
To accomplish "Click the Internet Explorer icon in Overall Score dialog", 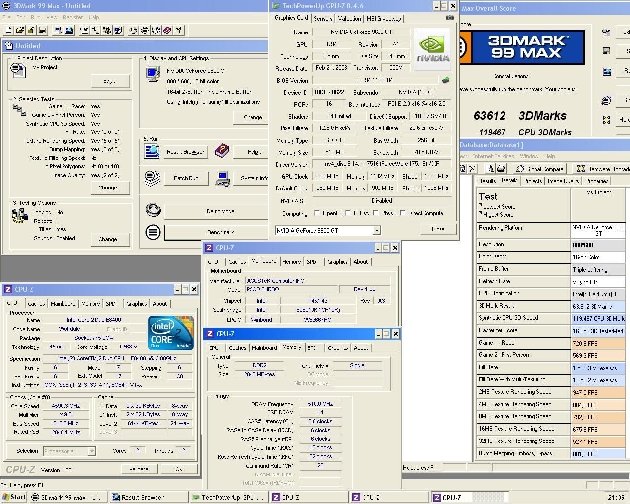I will [606, 100].
